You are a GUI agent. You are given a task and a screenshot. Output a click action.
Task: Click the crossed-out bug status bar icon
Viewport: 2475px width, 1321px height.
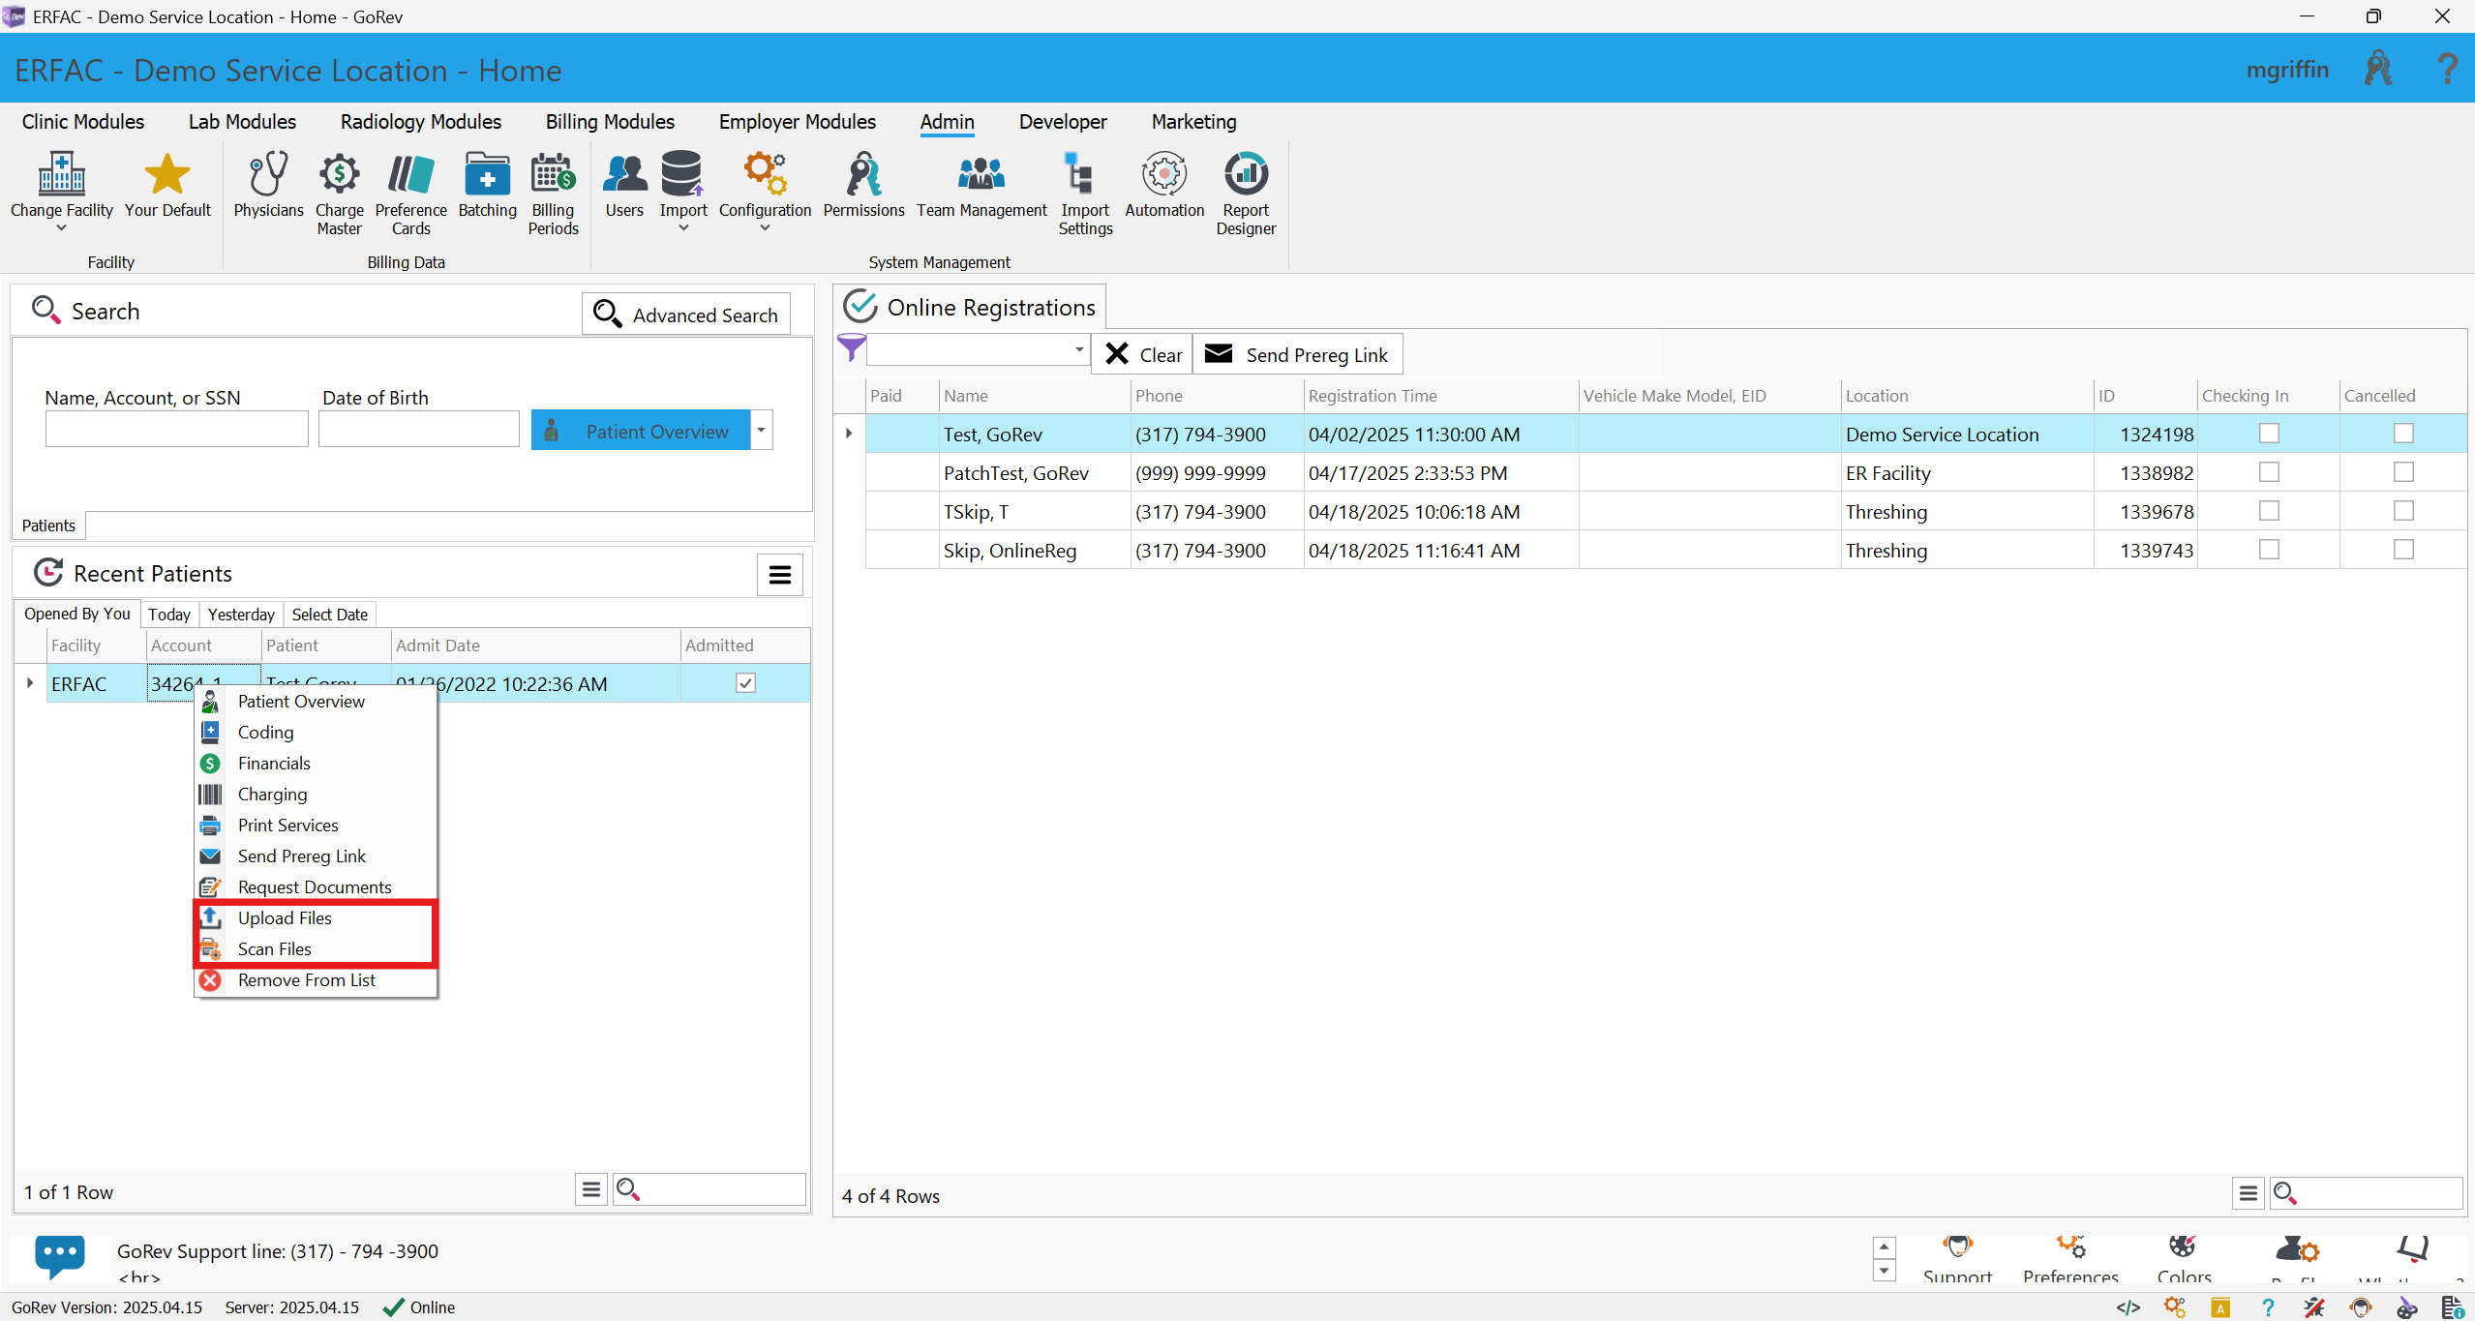pyautogui.click(x=2314, y=1307)
